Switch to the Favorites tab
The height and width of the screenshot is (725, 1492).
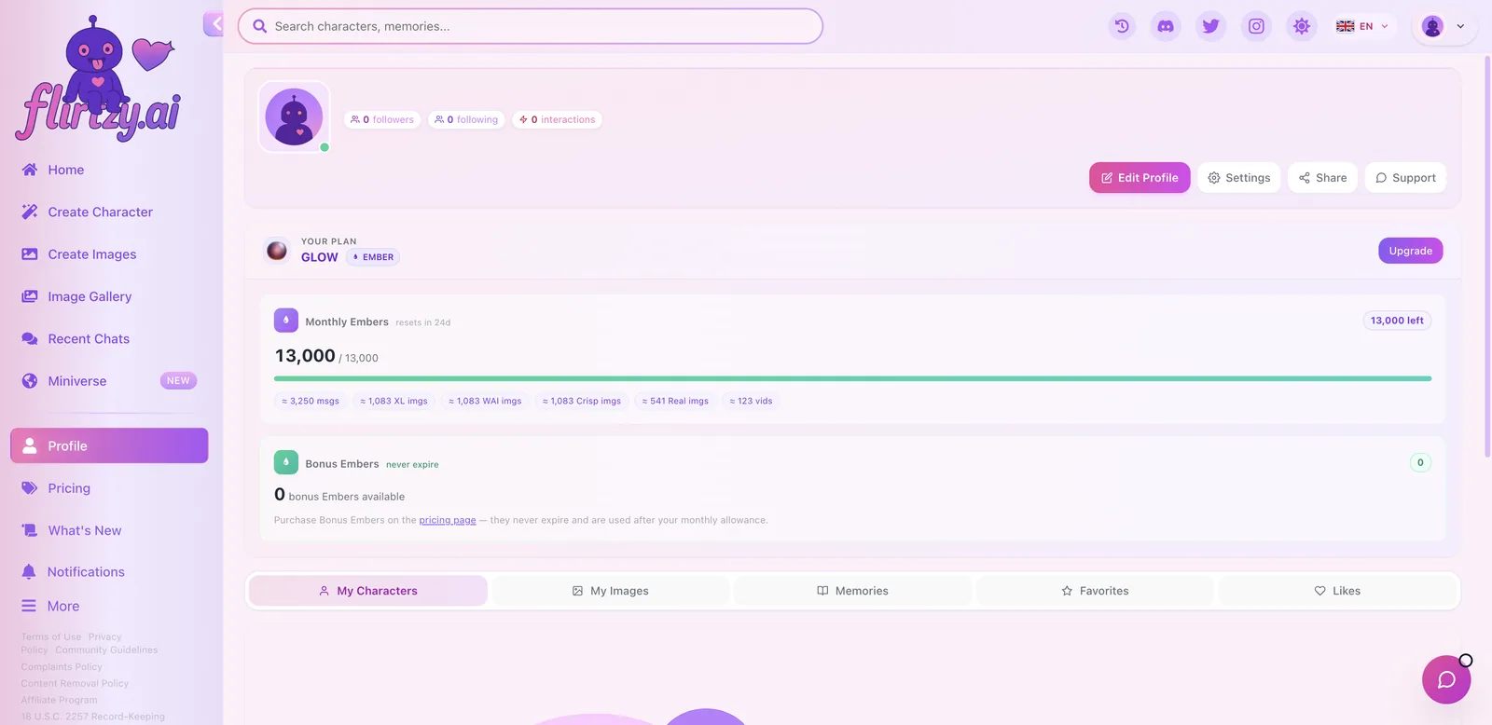[x=1095, y=591]
